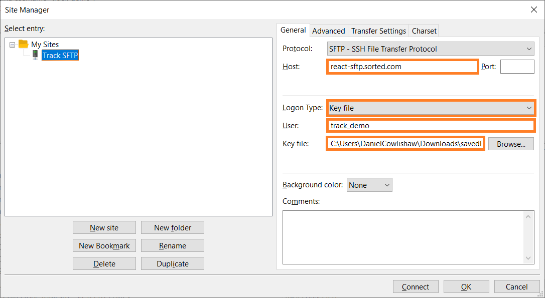Viewport: 545px width, 298px height.
Task: Open the Background color dropdown
Action: tap(385, 185)
